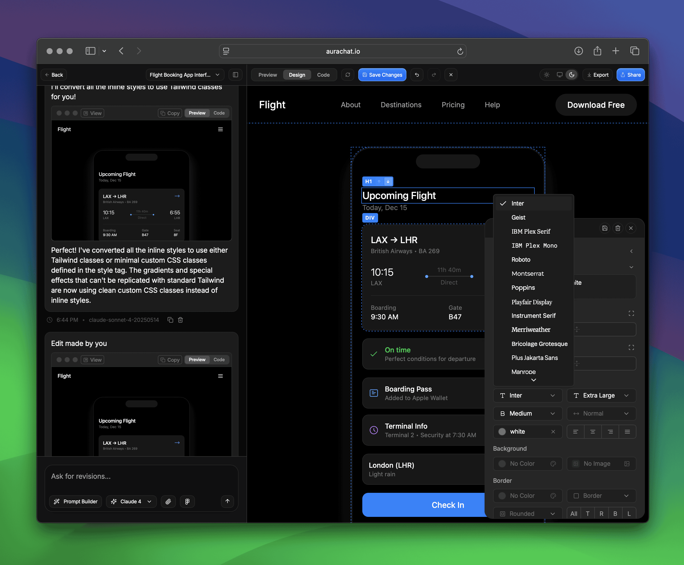684x565 pixels.
Task: Click the Safari share icon
Action: [x=597, y=51]
